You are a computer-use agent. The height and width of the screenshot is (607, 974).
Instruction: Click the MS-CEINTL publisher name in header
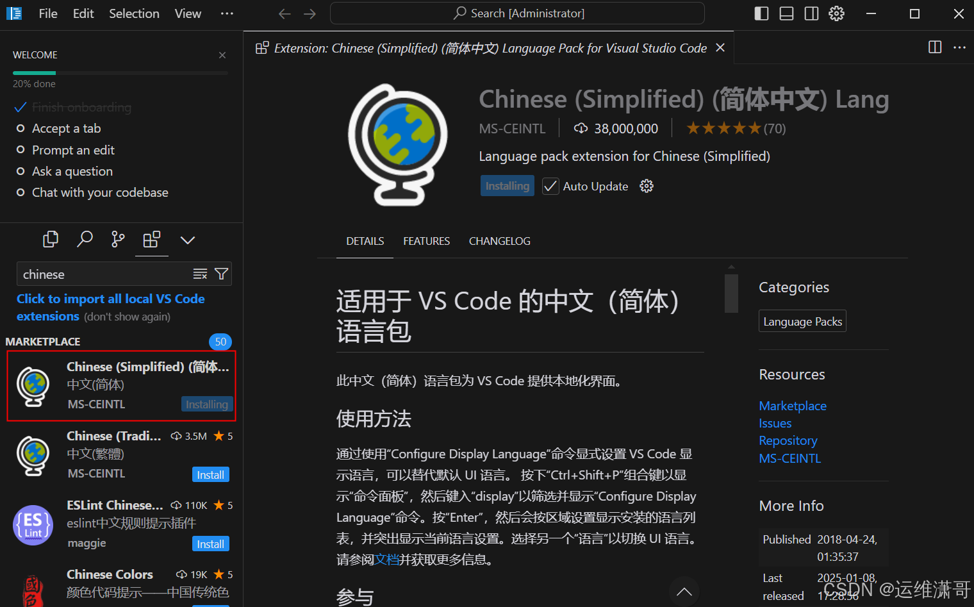513,128
